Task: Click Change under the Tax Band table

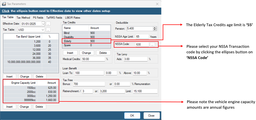Action: [25, 77]
